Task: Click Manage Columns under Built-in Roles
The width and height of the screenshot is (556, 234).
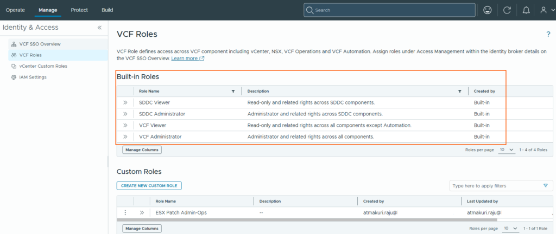Action: [142, 150]
